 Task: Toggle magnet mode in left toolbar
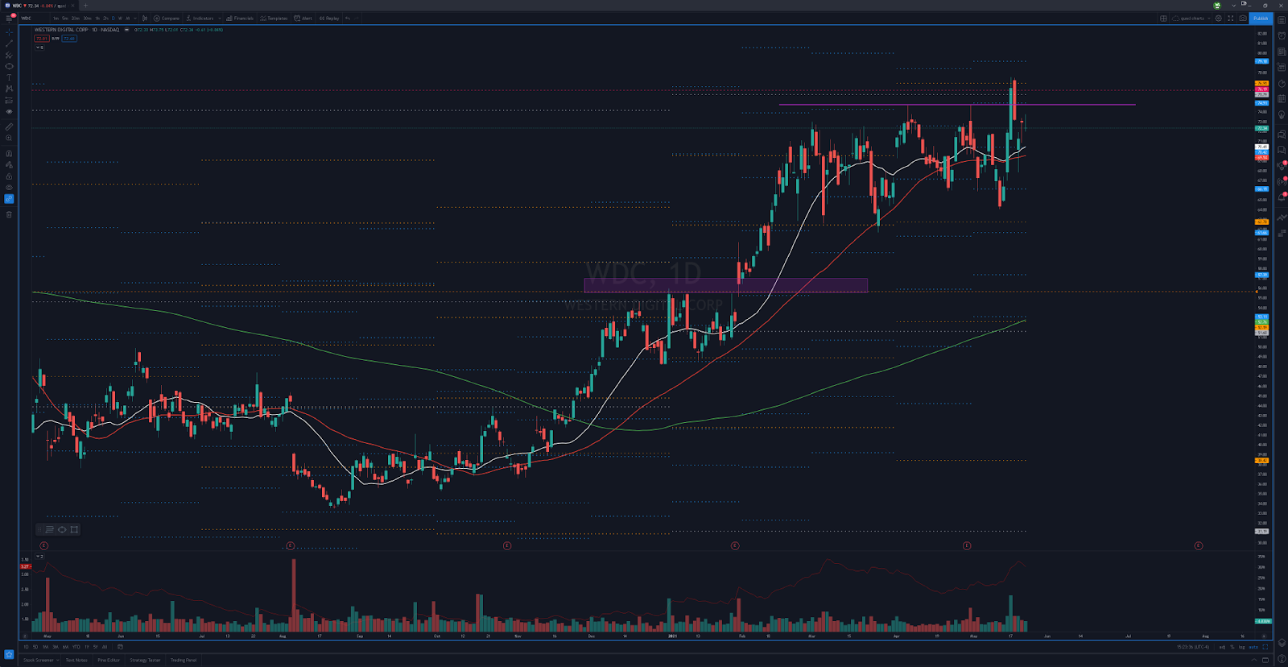pos(9,153)
